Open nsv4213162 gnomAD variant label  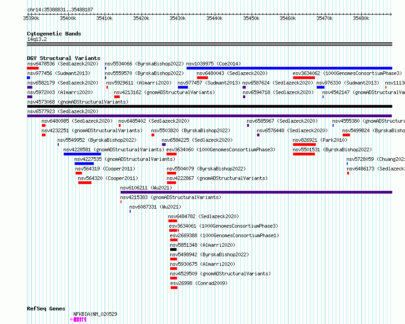click(x=164, y=92)
